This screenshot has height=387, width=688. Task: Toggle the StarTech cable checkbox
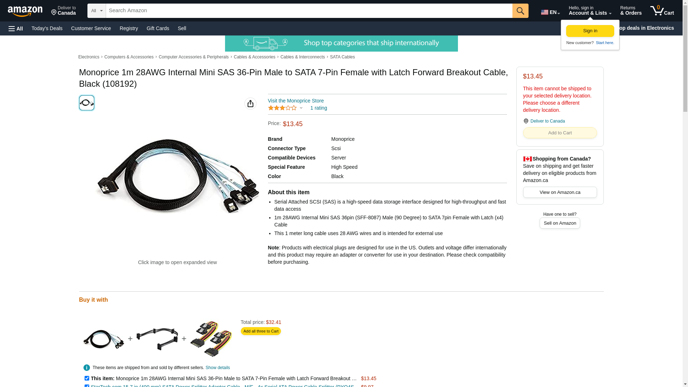[87, 386]
